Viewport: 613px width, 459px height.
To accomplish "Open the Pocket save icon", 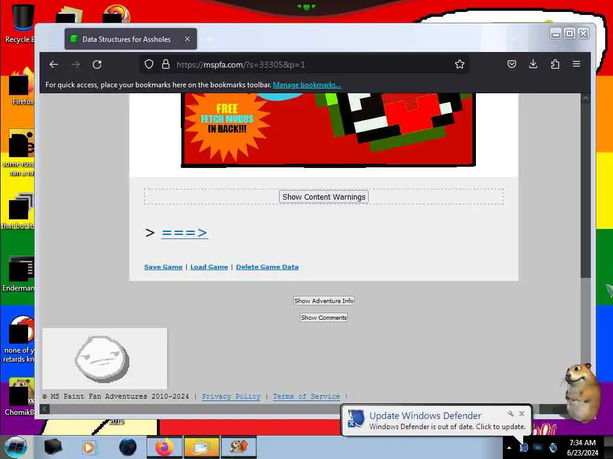I will (511, 64).
